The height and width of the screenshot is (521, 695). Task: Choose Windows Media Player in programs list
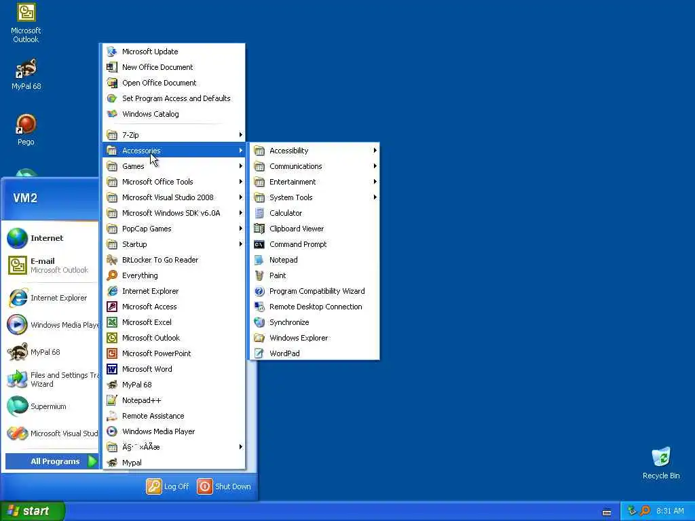click(x=174, y=431)
